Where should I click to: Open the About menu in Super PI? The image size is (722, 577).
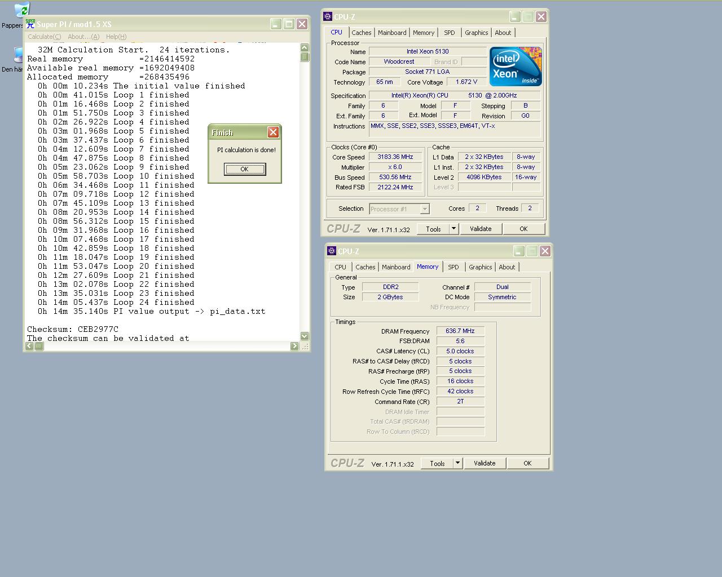[x=83, y=37]
